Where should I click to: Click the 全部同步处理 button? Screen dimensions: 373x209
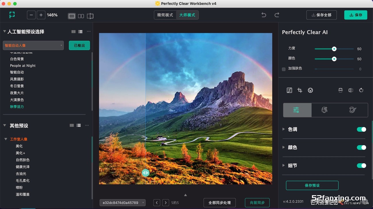[x=220, y=203]
